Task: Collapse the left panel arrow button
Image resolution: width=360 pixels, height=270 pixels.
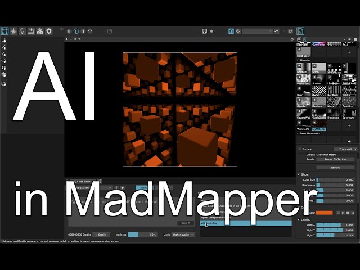Action: point(61,29)
